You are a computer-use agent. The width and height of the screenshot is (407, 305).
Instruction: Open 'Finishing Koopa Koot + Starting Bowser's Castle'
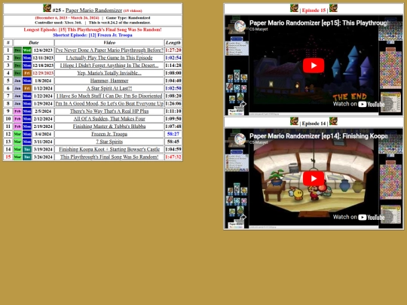pyautogui.click(x=109, y=149)
